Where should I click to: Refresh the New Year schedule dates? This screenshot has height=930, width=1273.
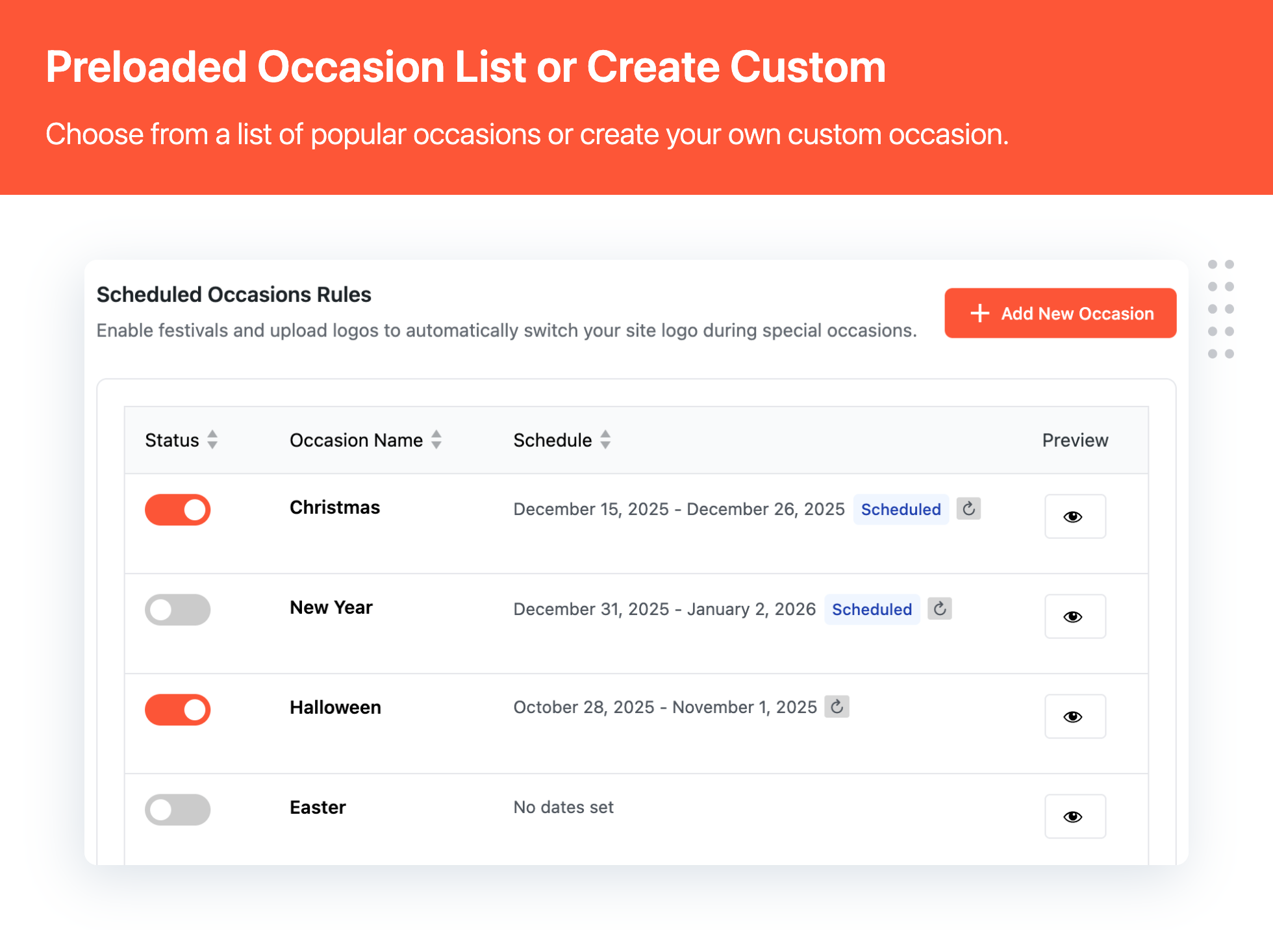939,609
